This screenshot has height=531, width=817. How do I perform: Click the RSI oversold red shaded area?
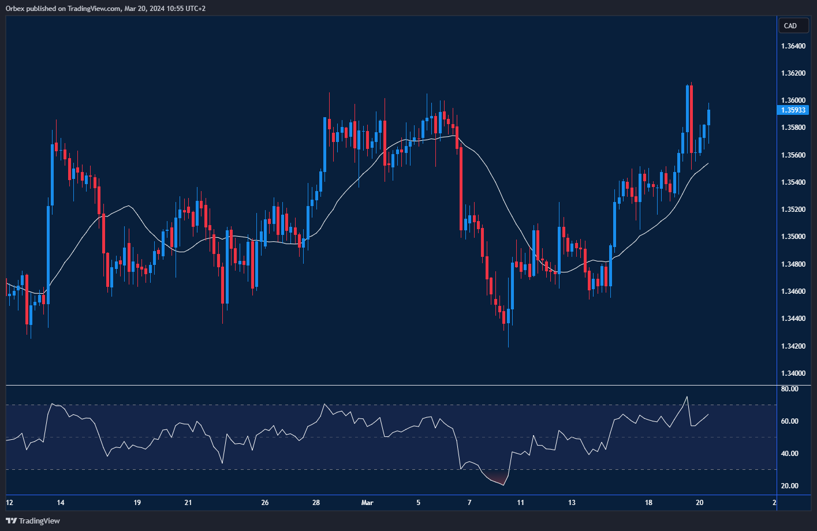pos(497,478)
